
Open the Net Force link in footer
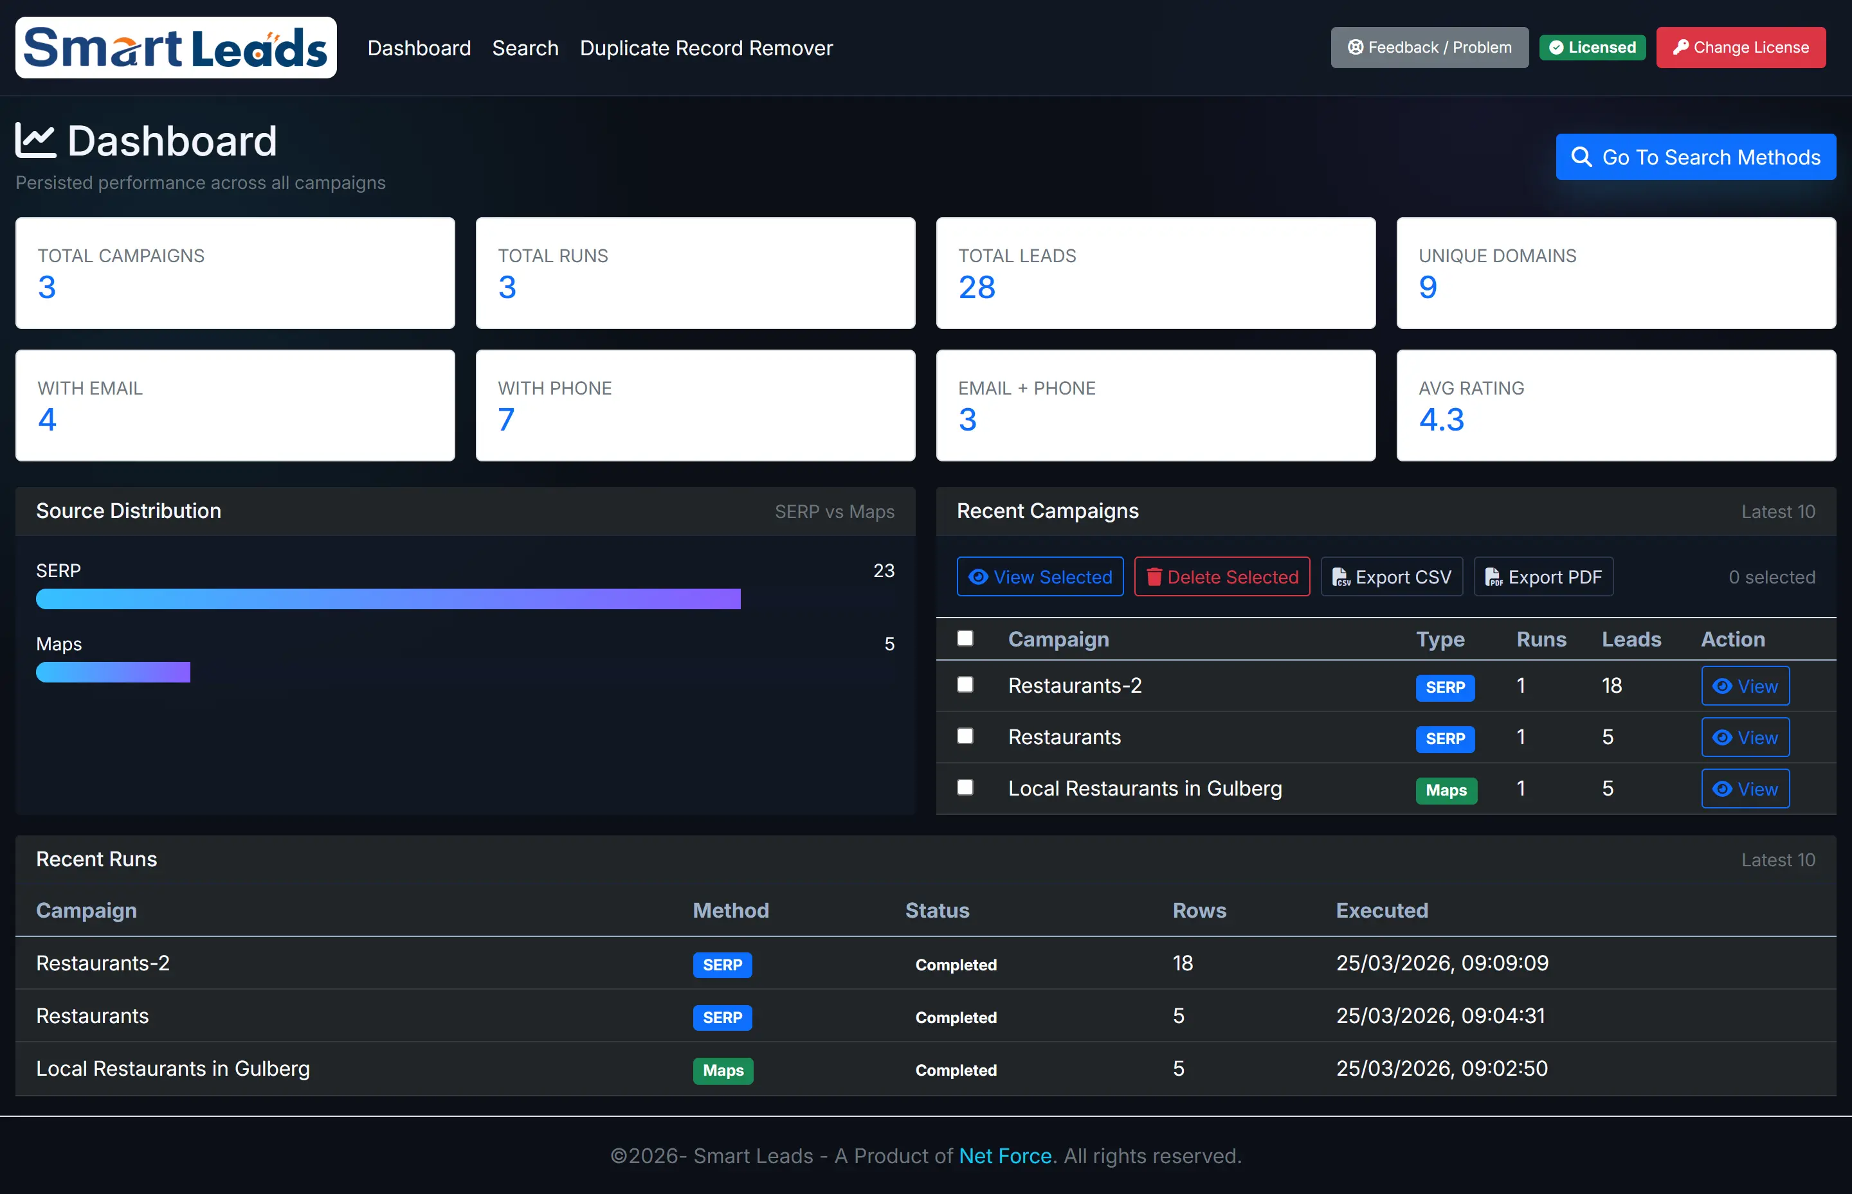click(x=1004, y=1155)
